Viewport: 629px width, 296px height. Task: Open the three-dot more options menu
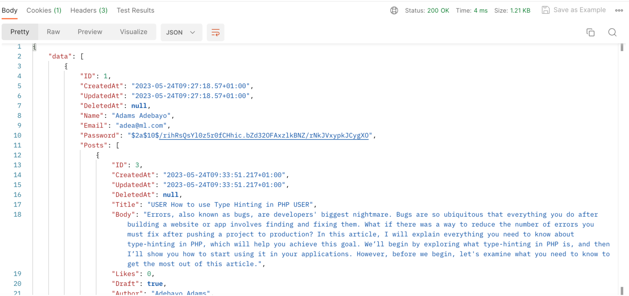(x=619, y=11)
